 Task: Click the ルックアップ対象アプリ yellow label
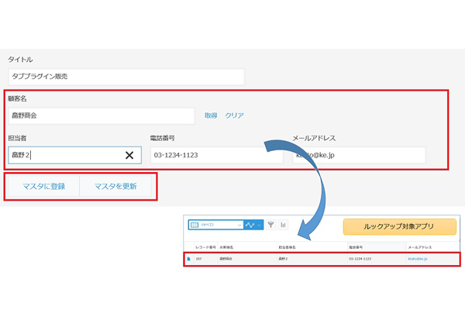tap(399, 227)
